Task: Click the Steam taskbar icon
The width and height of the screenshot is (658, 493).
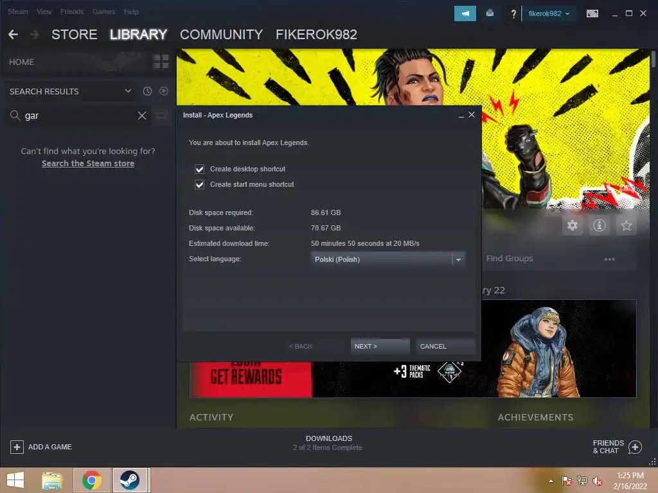Action: 130,480
